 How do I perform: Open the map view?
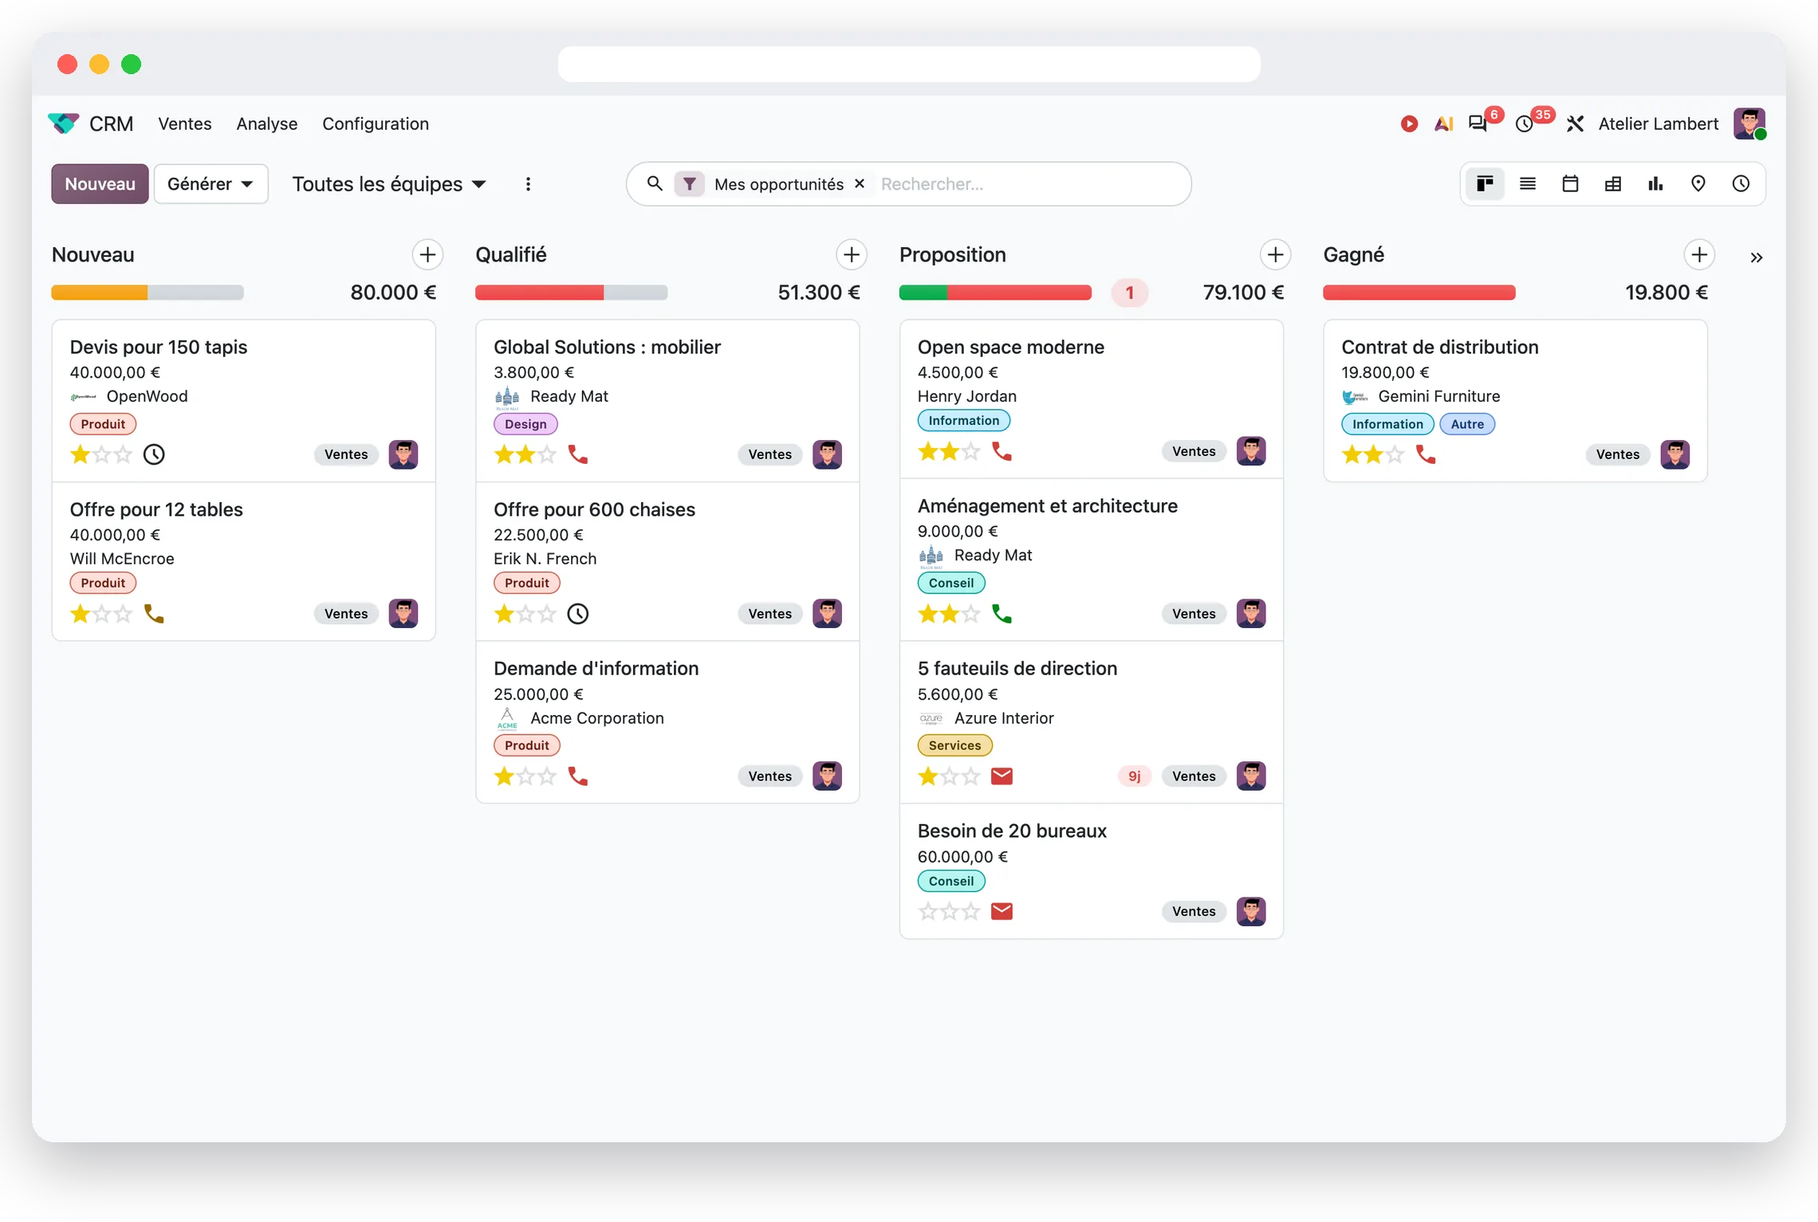(x=1698, y=184)
